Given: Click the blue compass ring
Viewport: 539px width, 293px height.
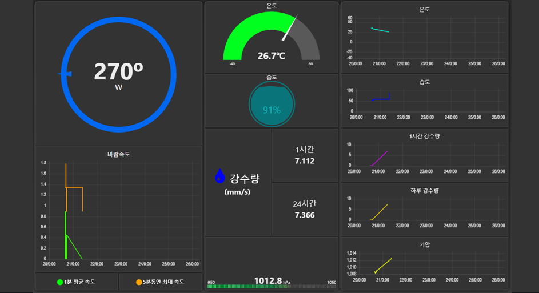Looking at the screenshot, I should (118, 75).
